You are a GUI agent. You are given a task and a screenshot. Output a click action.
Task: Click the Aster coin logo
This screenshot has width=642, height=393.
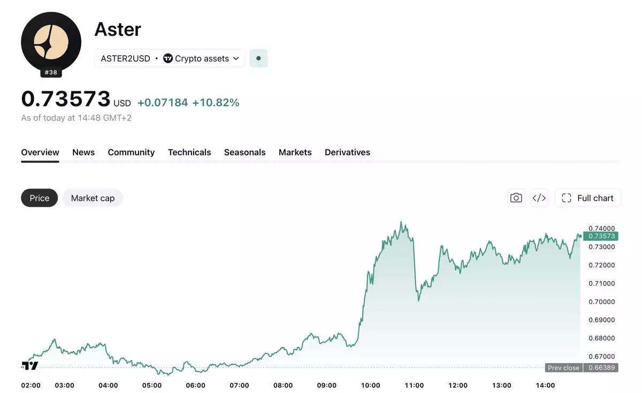[51, 42]
